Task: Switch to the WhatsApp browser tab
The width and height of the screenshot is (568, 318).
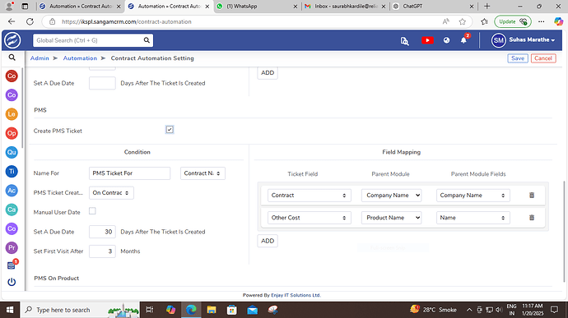Action: pyautogui.click(x=257, y=6)
